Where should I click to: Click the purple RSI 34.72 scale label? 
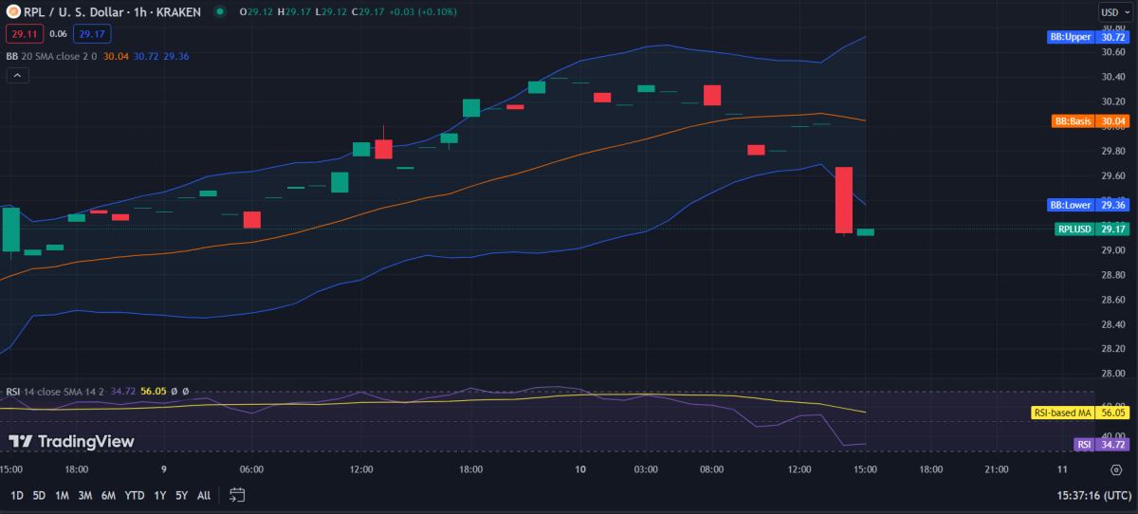click(1101, 444)
